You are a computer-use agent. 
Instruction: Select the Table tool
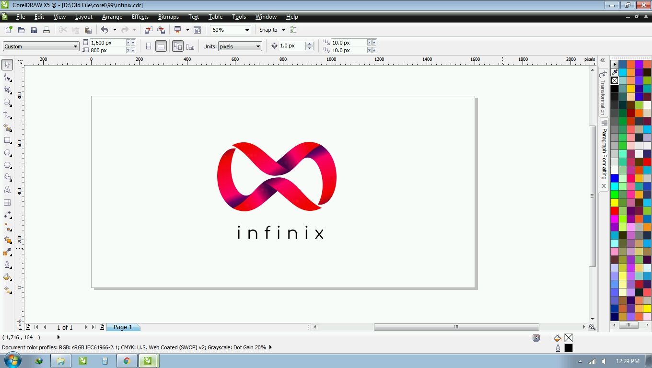7,202
